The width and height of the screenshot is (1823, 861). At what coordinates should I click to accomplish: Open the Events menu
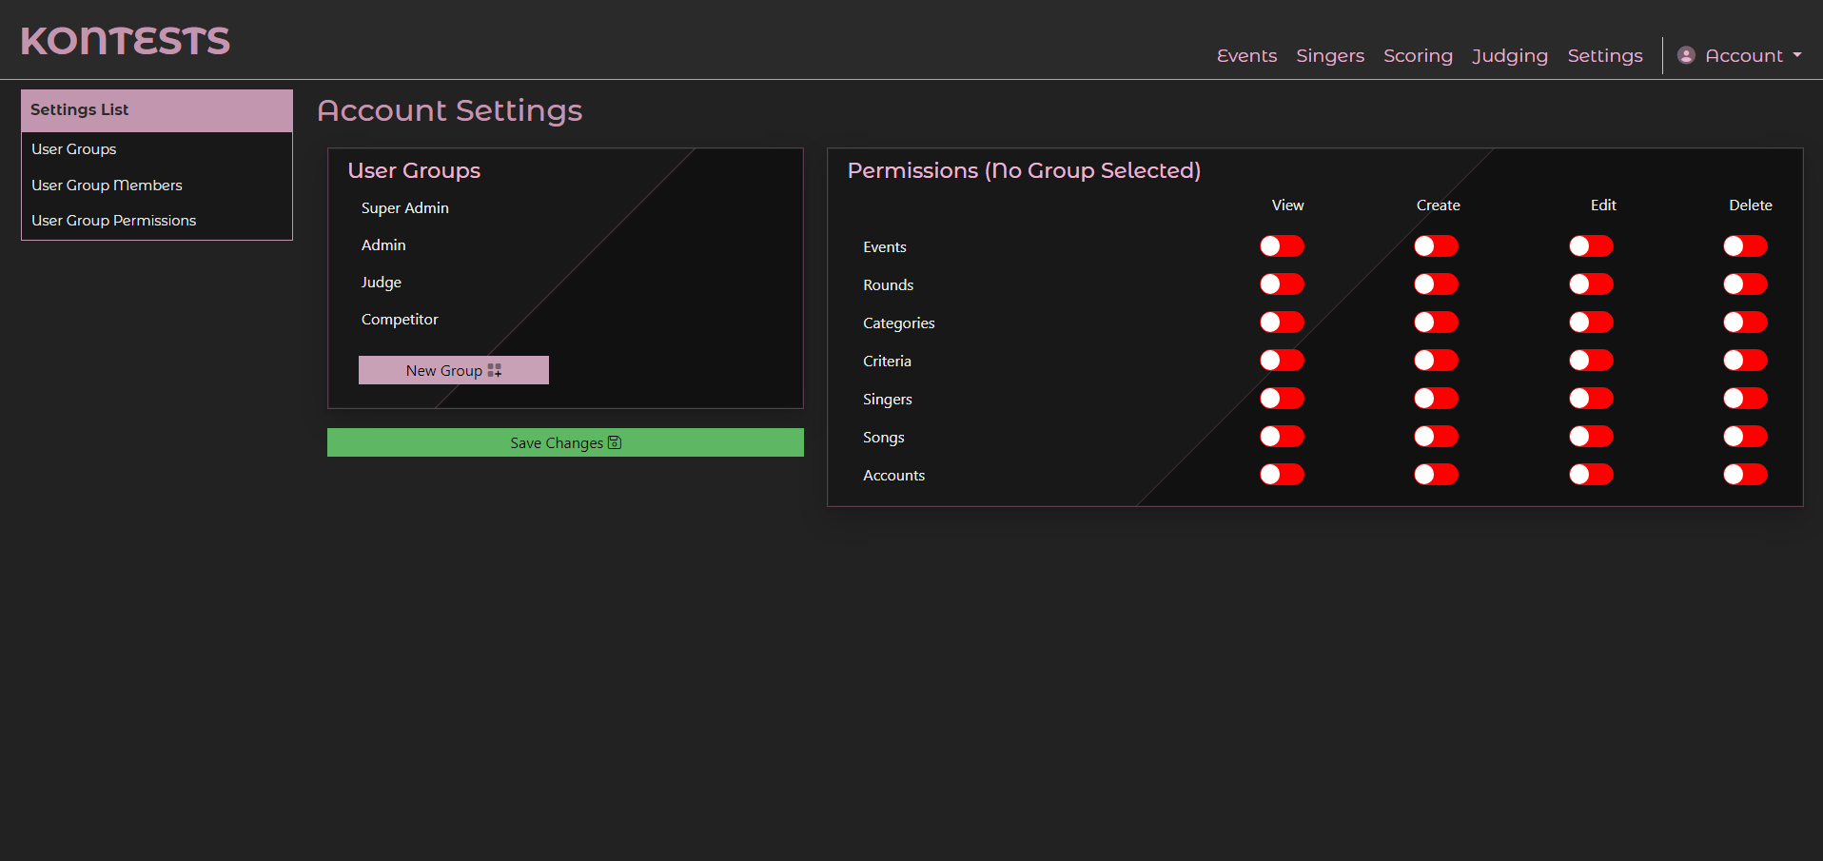pyautogui.click(x=1246, y=55)
